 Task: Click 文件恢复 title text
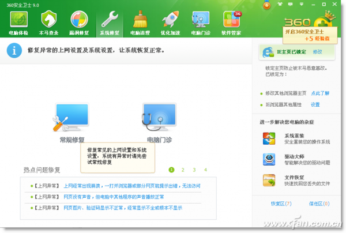coord(294,178)
